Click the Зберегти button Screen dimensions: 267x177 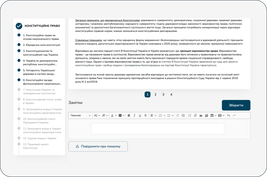[236, 105]
